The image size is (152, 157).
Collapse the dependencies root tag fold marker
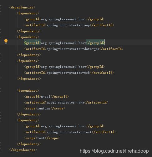tap(1, 7)
